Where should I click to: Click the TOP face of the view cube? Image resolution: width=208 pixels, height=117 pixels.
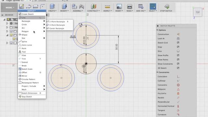(198, 12)
